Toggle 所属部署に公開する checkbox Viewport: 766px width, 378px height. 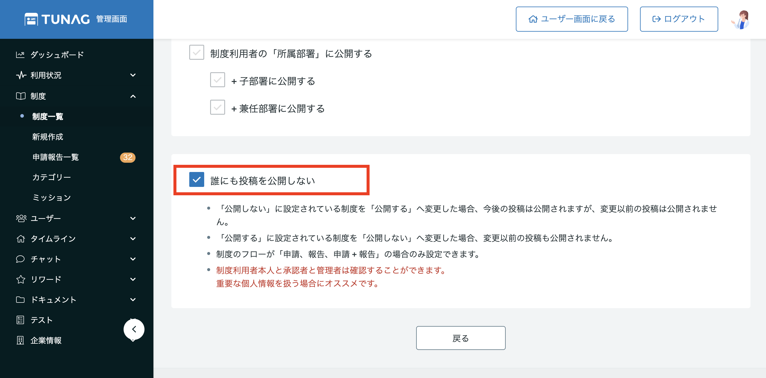[197, 53]
